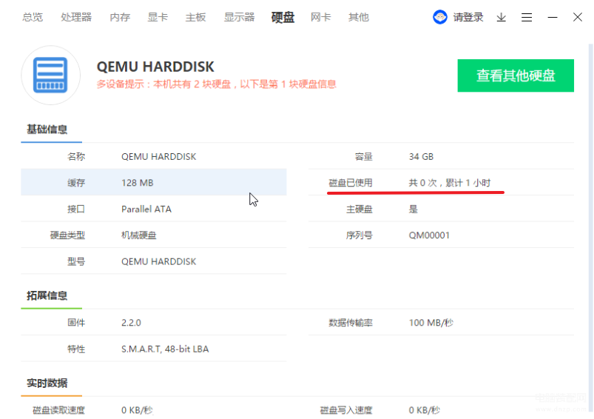Click the QEMU HARDDISK title heading
This screenshot has width=594, height=419.
(x=155, y=67)
